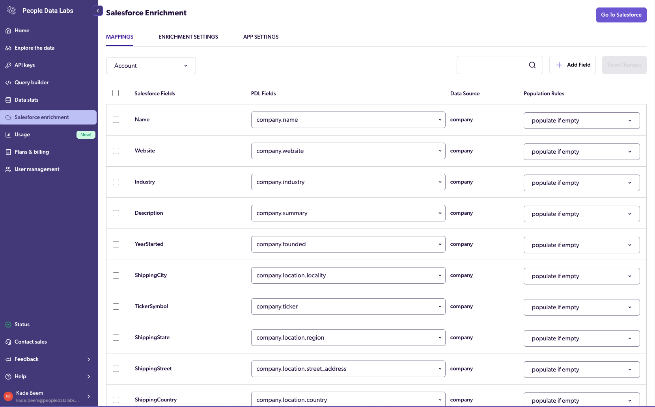Click the API keys key icon
This screenshot has width=655, height=407.
(x=8, y=65)
